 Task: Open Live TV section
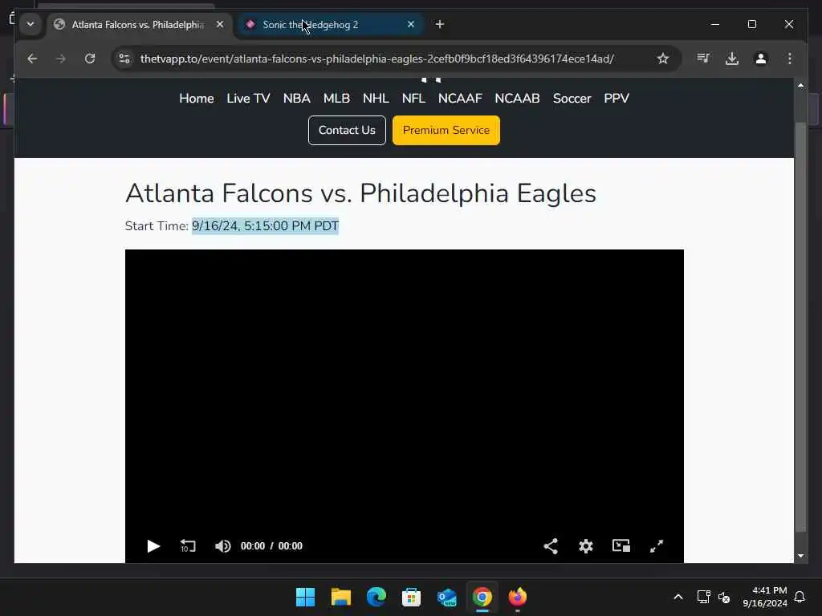249,99
